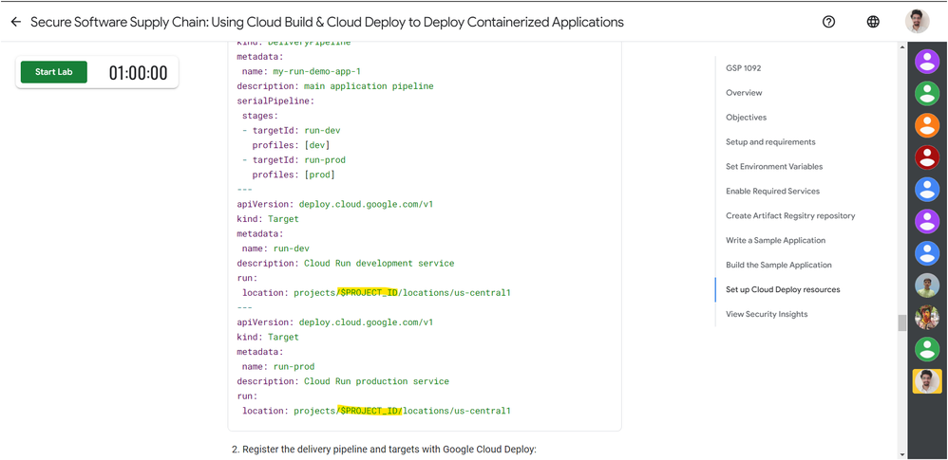948x460 pixels.
Task: Go to Setup and requirements section
Action: [770, 142]
